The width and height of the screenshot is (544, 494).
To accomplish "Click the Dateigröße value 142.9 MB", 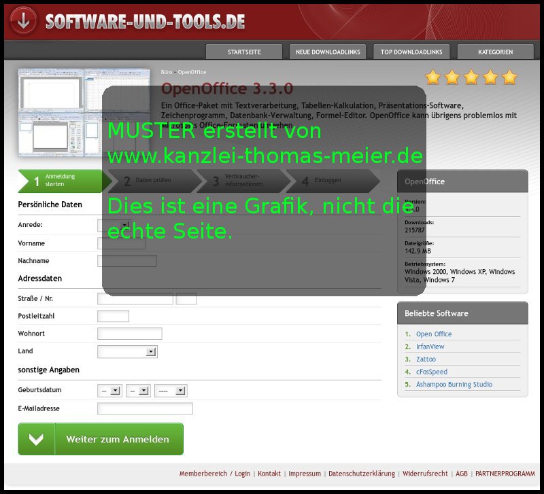I will [x=418, y=251].
